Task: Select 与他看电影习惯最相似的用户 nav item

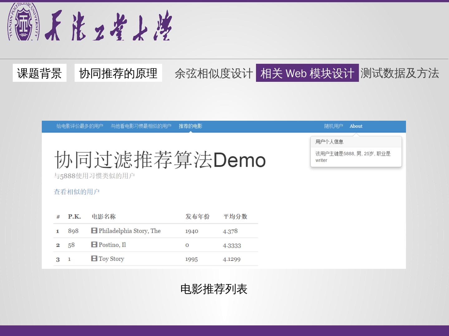Action: click(x=141, y=126)
